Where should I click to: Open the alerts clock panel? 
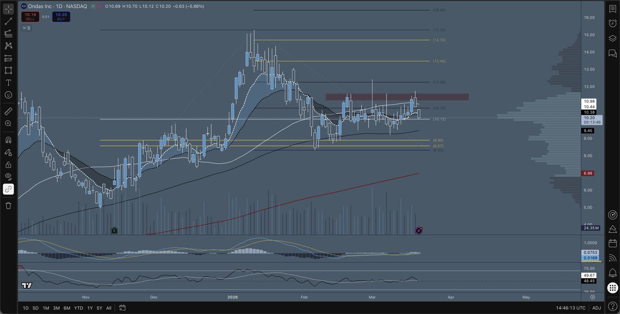(x=612, y=23)
